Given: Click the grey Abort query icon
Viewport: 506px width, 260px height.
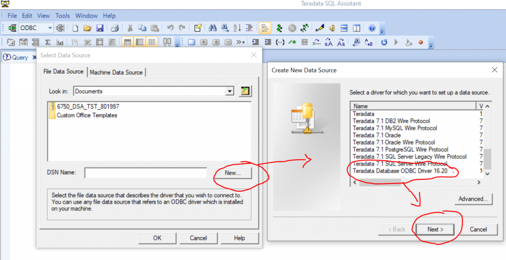Looking at the screenshot, I should tap(292, 28).
